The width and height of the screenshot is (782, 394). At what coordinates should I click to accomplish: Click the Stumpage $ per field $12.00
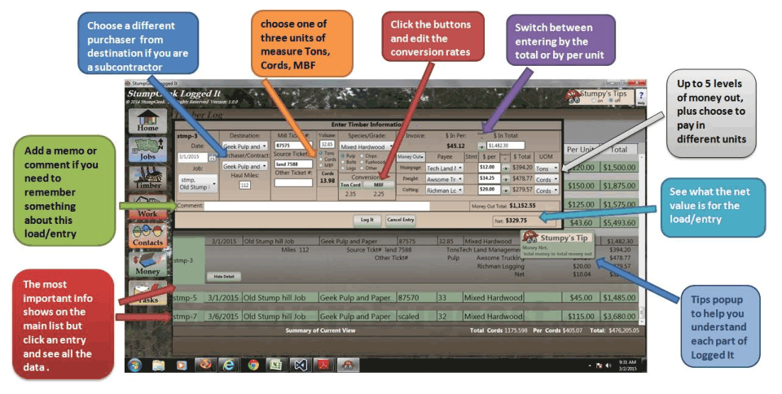tap(489, 168)
